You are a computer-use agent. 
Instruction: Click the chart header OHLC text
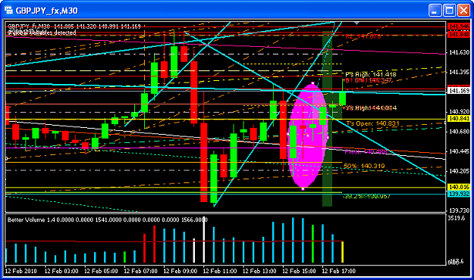coord(74,26)
